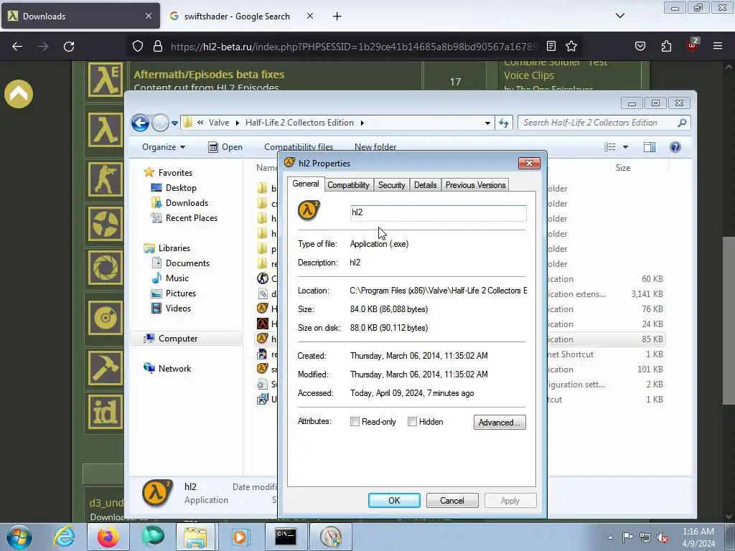Open Firefox extensions puzzle icon

coord(666,46)
